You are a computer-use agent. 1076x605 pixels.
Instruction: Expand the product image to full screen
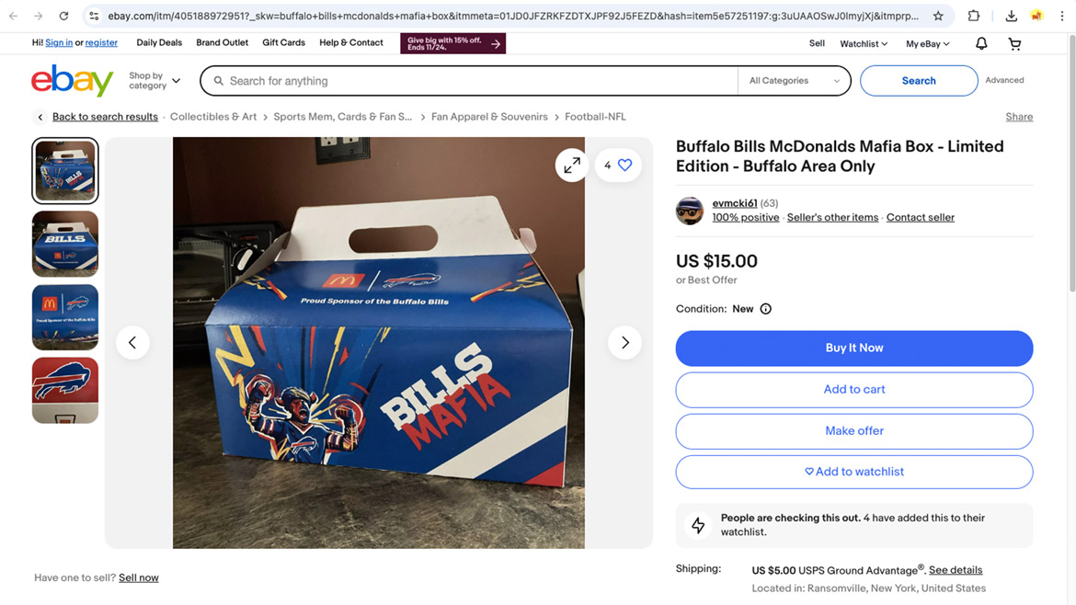[572, 166]
